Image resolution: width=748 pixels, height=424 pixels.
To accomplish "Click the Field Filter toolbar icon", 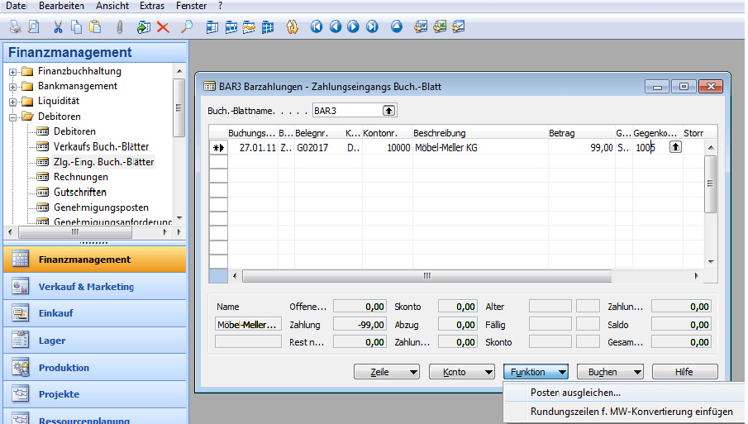I will tap(212, 26).
